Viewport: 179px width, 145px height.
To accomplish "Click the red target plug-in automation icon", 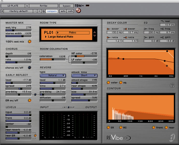I will click(x=79, y=10).
